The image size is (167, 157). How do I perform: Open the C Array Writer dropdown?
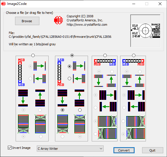click(70, 149)
